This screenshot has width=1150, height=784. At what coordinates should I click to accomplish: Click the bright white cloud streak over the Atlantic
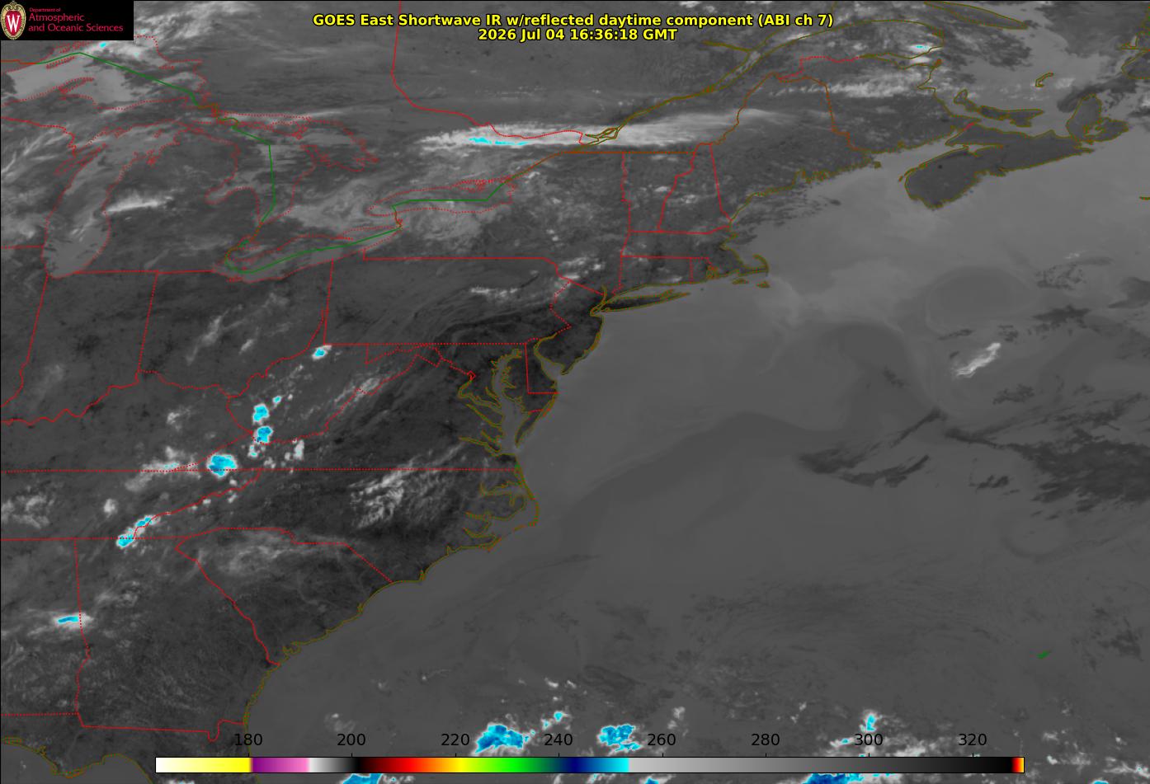977,359
